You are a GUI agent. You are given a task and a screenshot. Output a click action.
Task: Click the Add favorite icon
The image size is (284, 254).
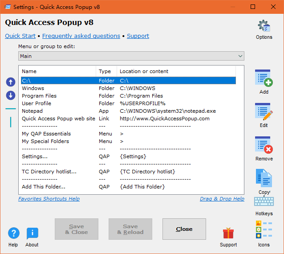tap(264, 78)
